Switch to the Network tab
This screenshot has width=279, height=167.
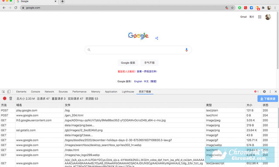pos(49,92)
